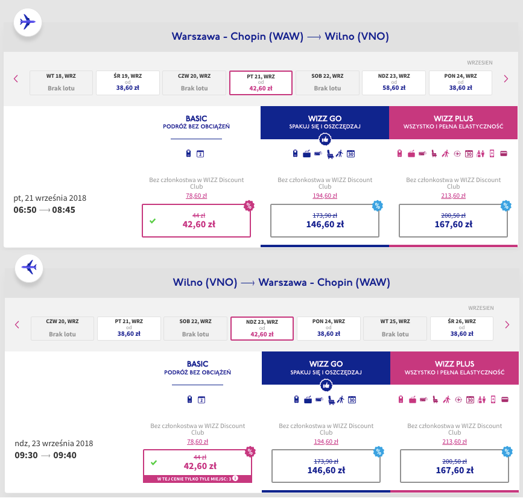
Task: Open the outbound Basic non-member 78,60 zł link
Action: point(195,196)
